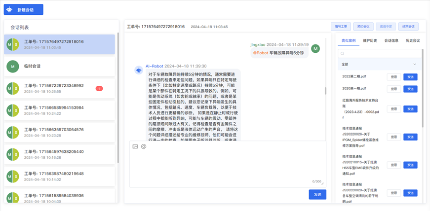Open the 历史会议 tab
Viewport: 430px width, 211px height.
(413, 40)
